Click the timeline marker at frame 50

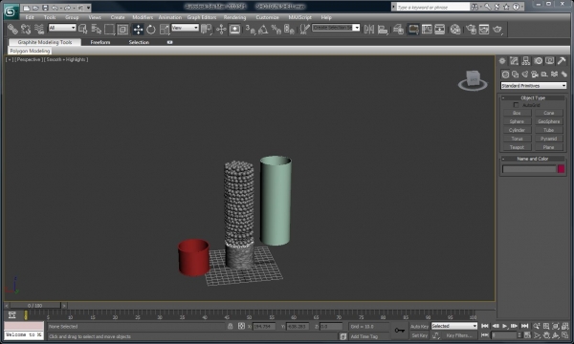click(249, 316)
